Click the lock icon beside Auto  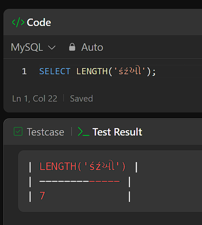[x=72, y=47]
